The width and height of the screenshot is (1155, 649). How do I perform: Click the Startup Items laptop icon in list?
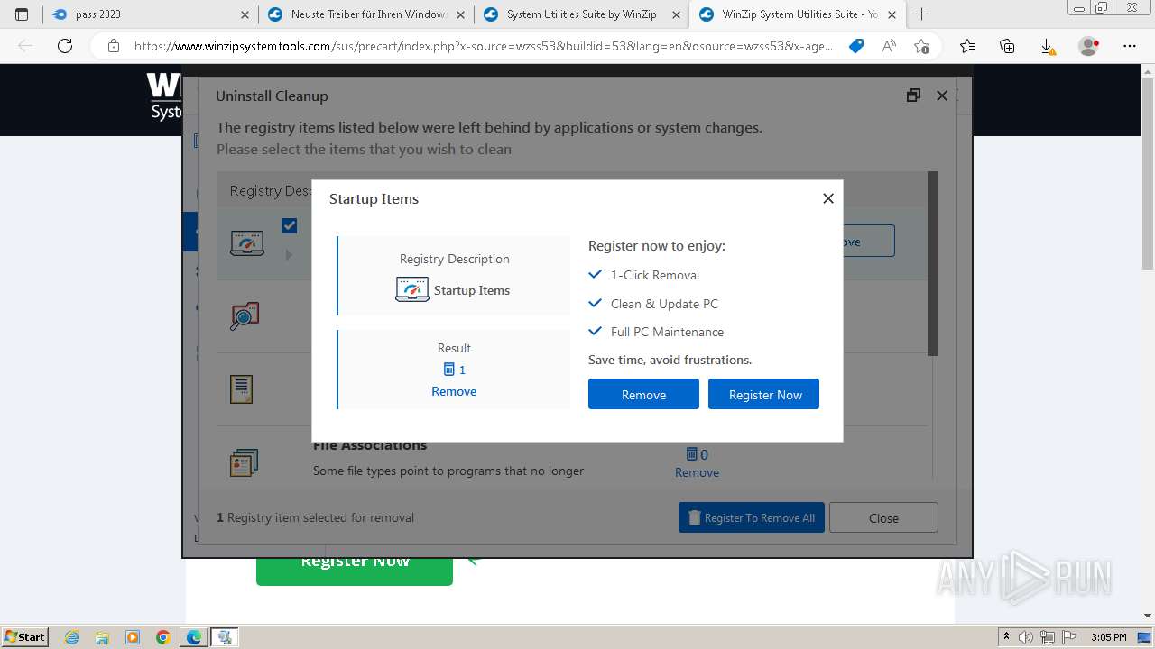[247, 243]
